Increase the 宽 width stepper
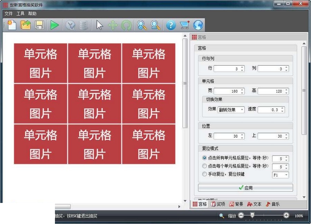The height and width of the screenshot is (224, 311). coord(242,89)
